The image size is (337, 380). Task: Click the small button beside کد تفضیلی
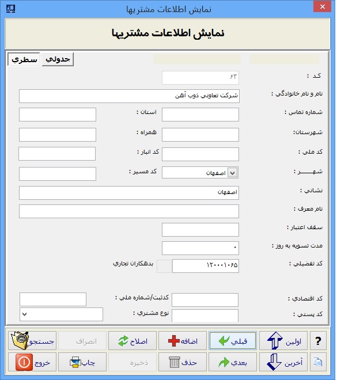pyautogui.click(x=164, y=266)
